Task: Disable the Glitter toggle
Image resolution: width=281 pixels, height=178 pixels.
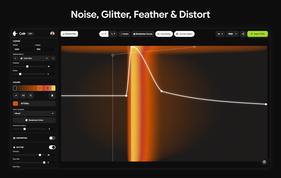Action: 52,147
